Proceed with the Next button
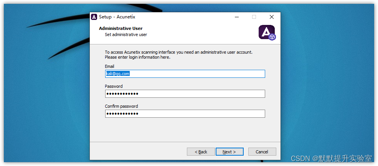378x166 pixels. pyautogui.click(x=229, y=152)
